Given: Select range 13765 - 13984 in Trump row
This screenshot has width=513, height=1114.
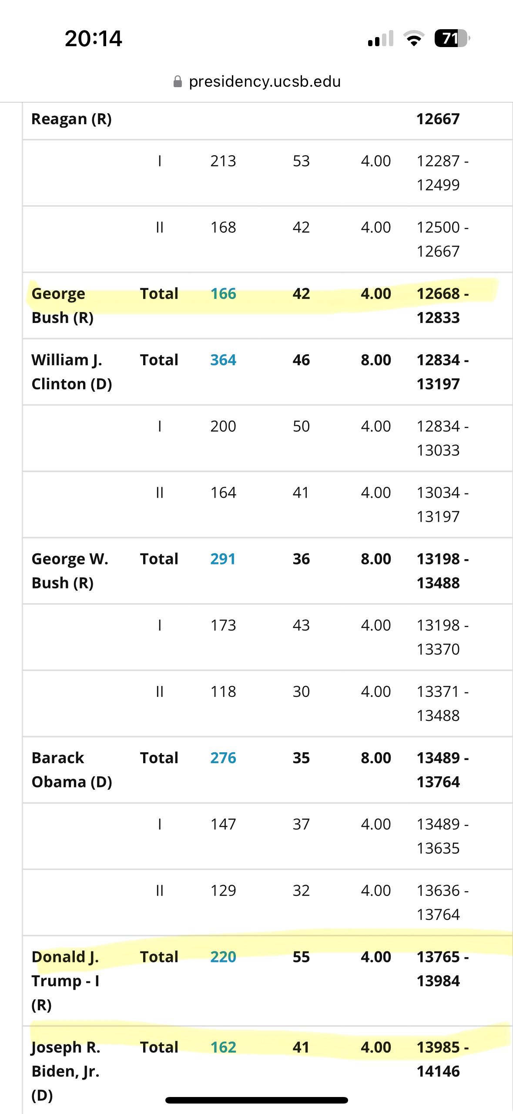Looking at the screenshot, I should pos(443,969).
